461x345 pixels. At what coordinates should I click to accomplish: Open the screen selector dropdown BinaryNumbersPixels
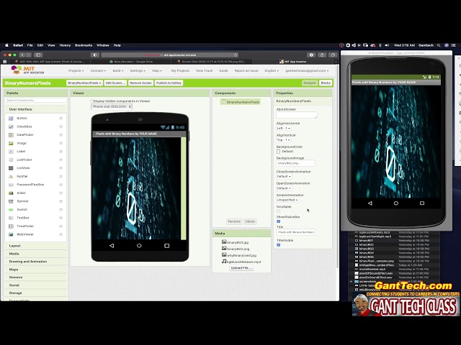[x=84, y=83]
